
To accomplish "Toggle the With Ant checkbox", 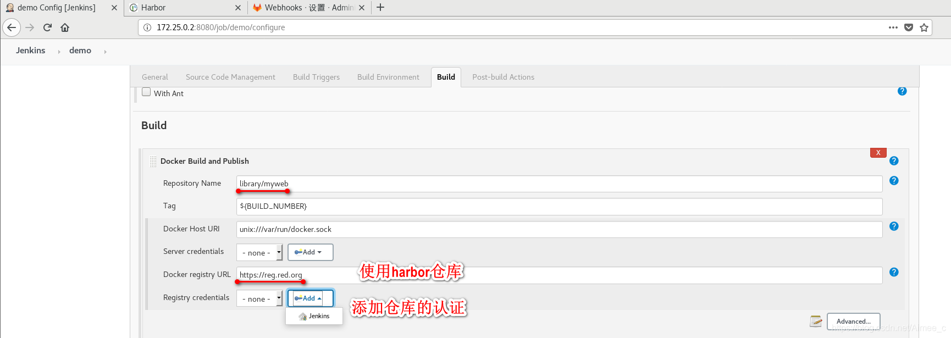I will point(146,92).
